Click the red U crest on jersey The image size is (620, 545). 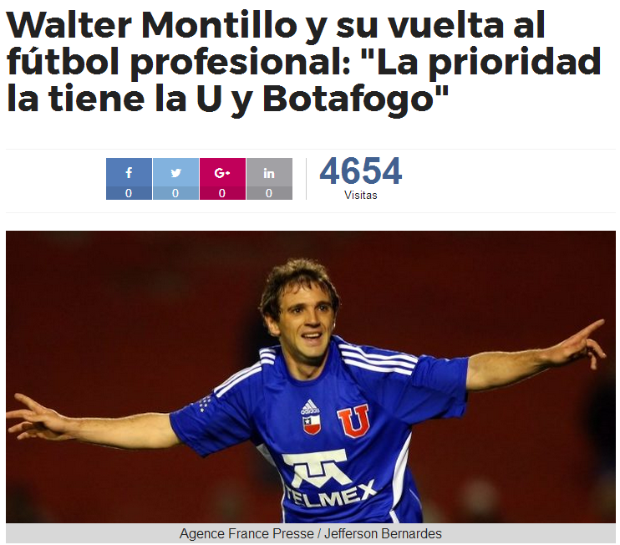pyautogui.click(x=353, y=420)
